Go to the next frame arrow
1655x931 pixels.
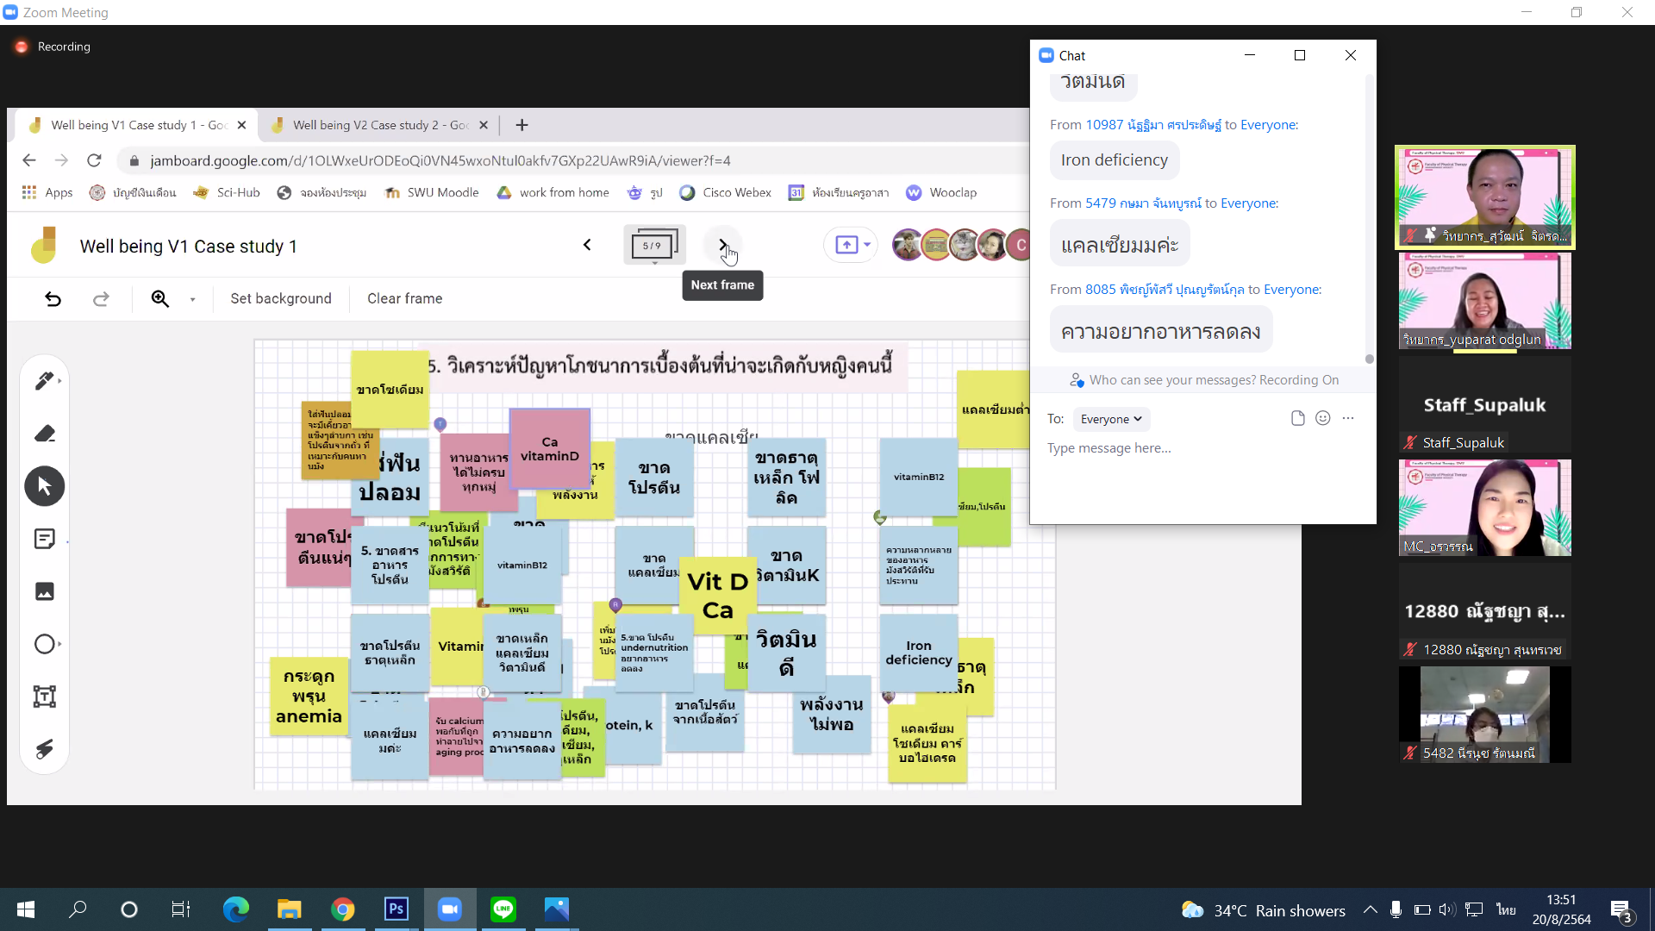(x=722, y=245)
